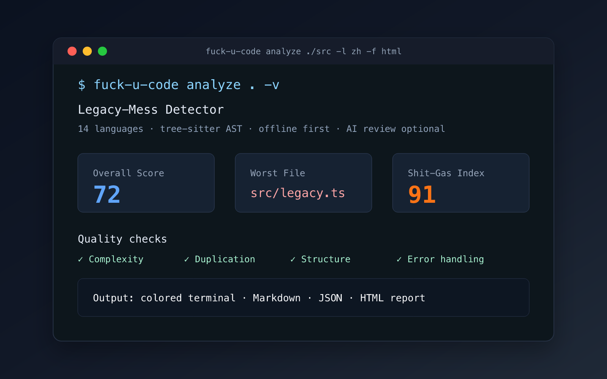The height and width of the screenshot is (379, 607).
Task: Click the analyze command line text
Action: pyautogui.click(x=179, y=85)
